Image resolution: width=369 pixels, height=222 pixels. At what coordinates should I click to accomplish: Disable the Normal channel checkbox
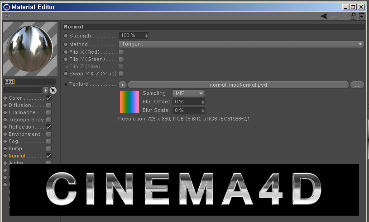pyautogui.click(x=49, y=156)
